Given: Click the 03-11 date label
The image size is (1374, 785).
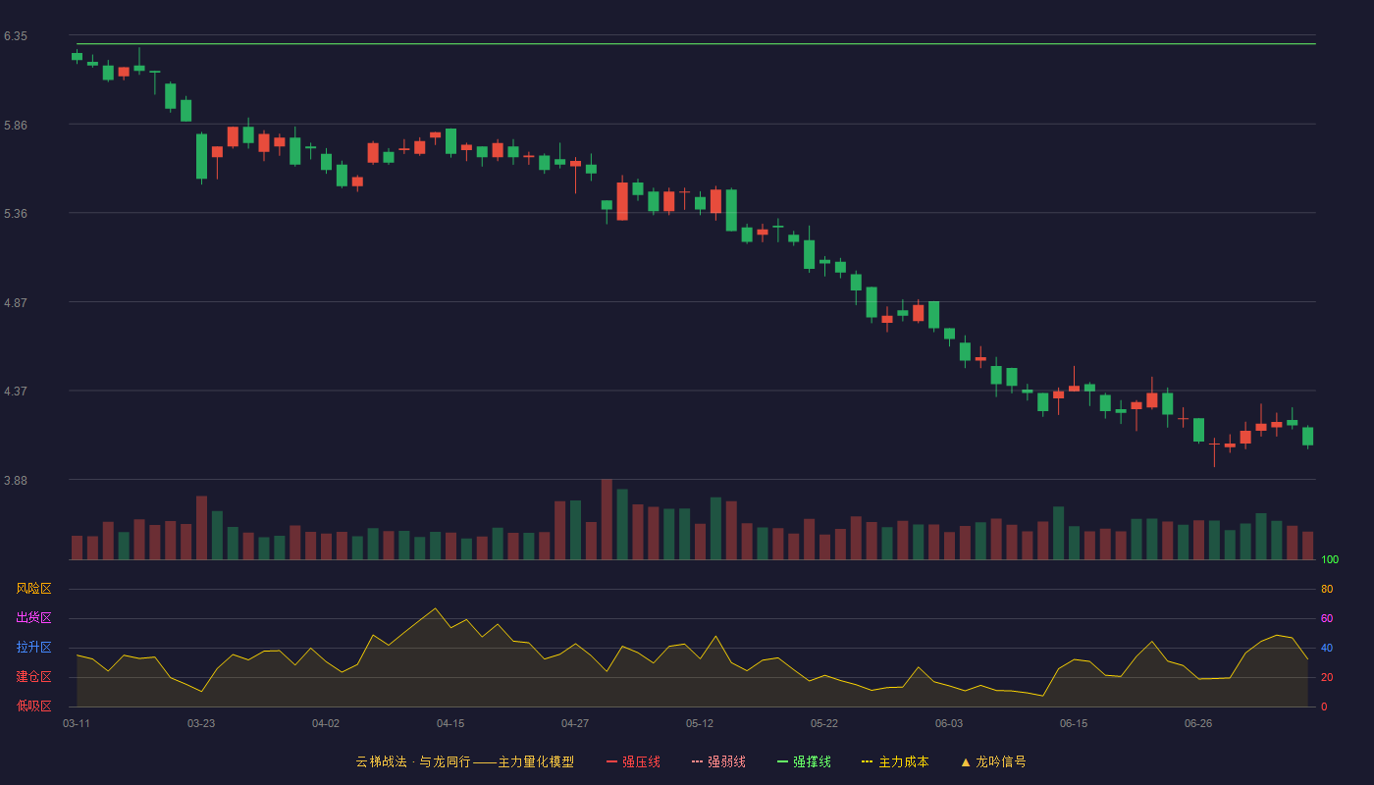Looking at the screenshot, I should (x=77, y=723).
